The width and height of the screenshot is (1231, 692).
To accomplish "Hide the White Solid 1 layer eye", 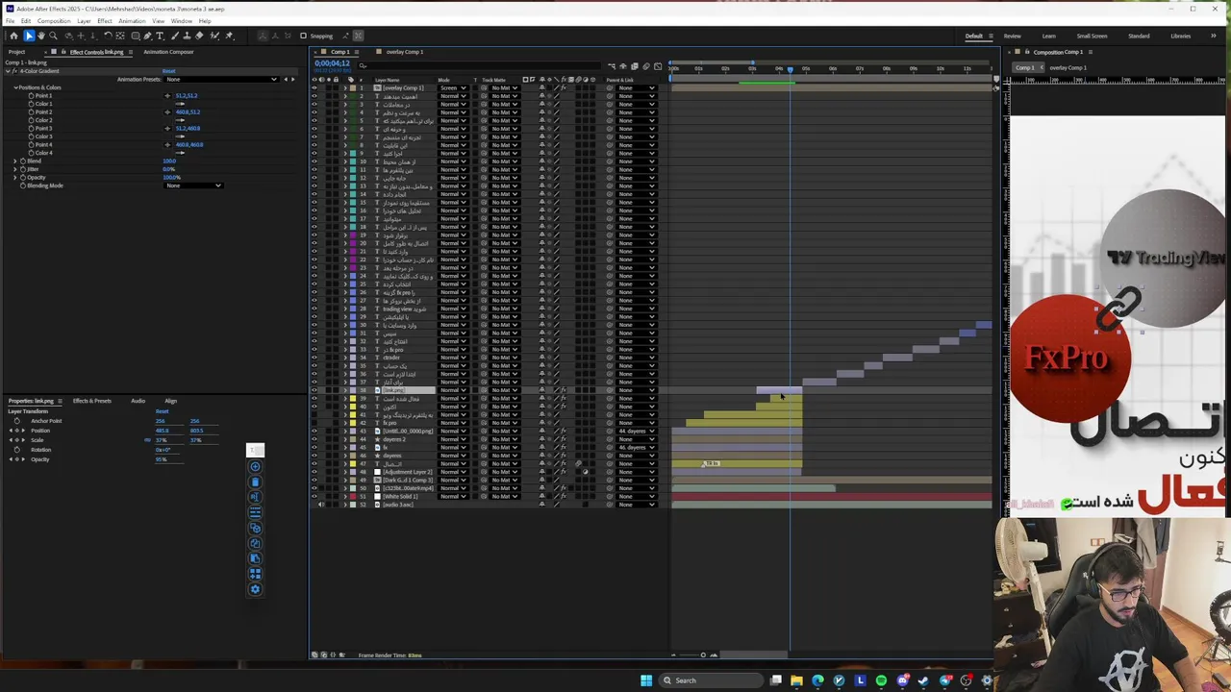I will 314,497.
